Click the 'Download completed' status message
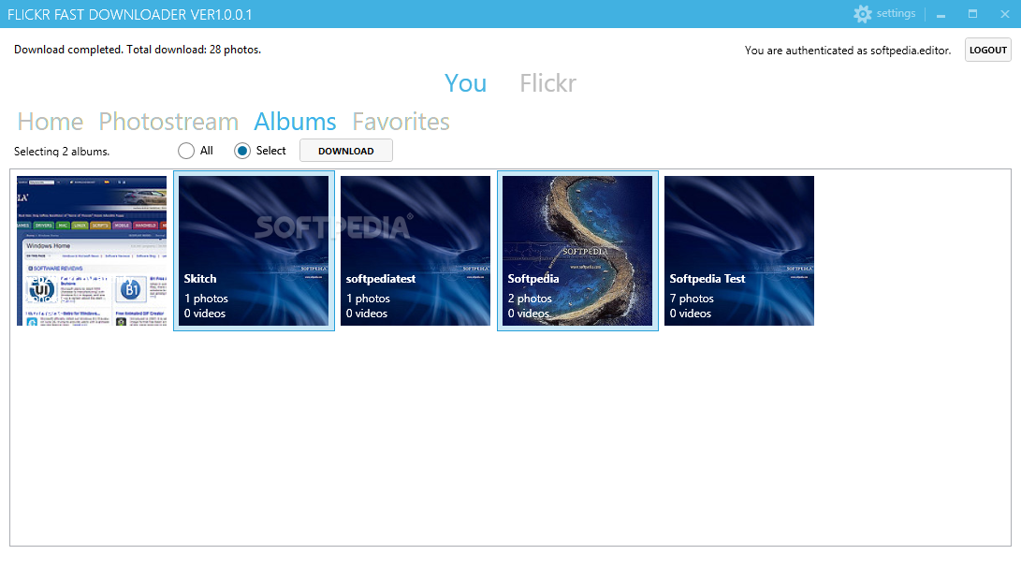 (x=138, y=50)
